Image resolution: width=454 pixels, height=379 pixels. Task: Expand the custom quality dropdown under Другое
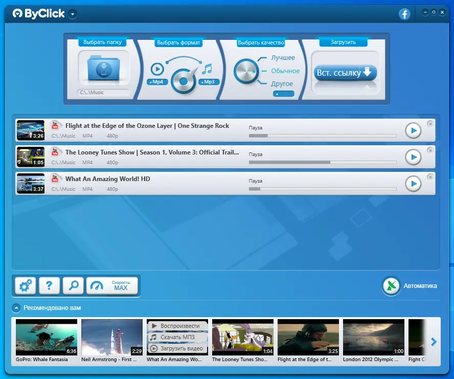[283, 94]
